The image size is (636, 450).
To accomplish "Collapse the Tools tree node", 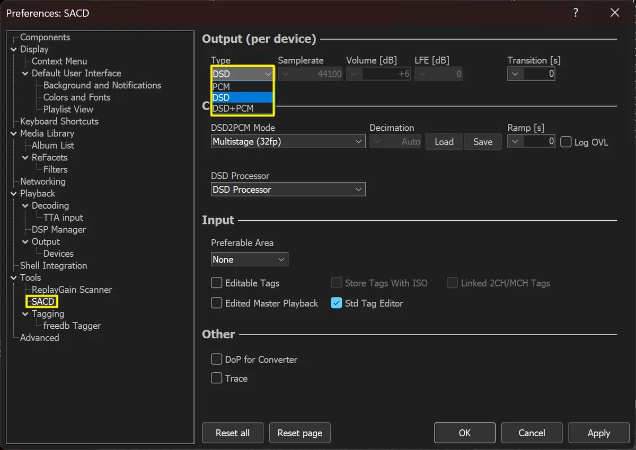I will [14, 277].
